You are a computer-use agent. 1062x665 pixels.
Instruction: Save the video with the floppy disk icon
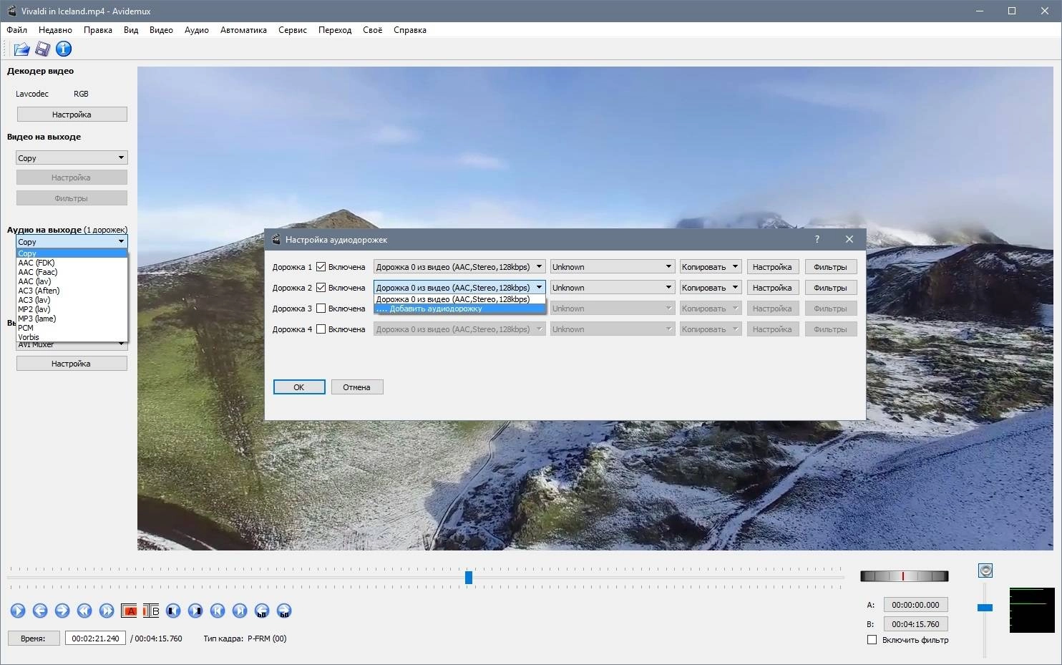[x=43, y=49]
